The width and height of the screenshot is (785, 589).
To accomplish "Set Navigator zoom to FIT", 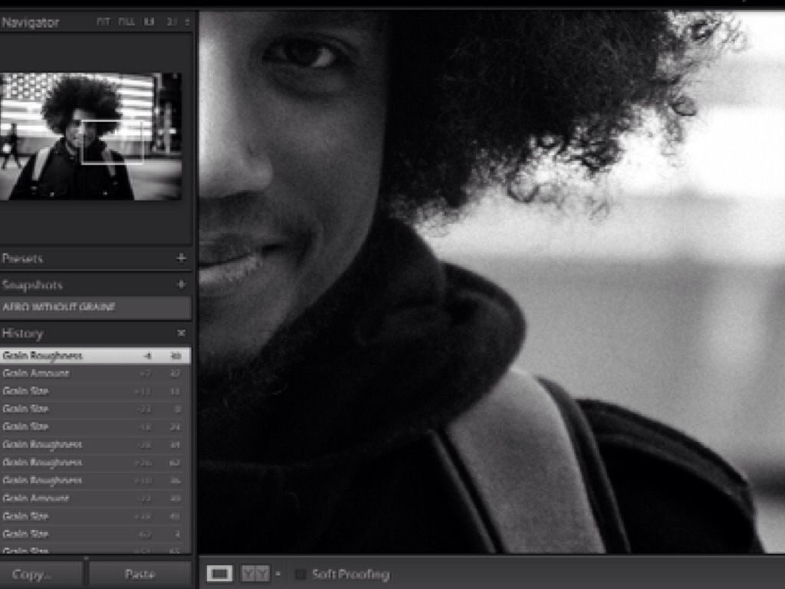I will 103,22.
